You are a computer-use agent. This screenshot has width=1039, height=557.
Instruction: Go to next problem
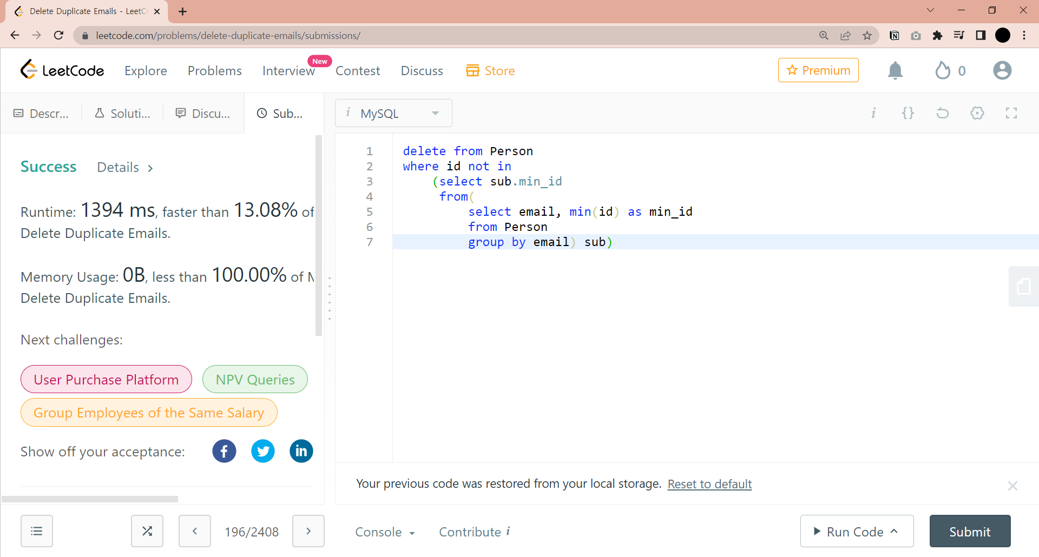[308, 531]
